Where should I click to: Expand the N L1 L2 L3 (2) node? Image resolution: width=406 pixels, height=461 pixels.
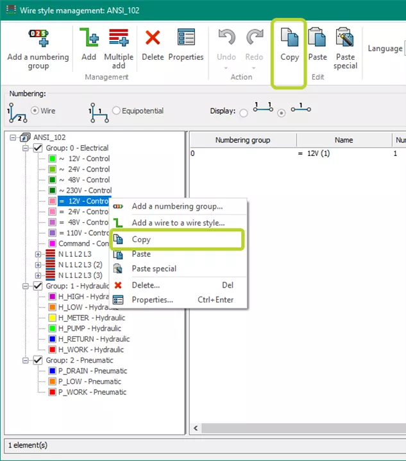[38, 265]
